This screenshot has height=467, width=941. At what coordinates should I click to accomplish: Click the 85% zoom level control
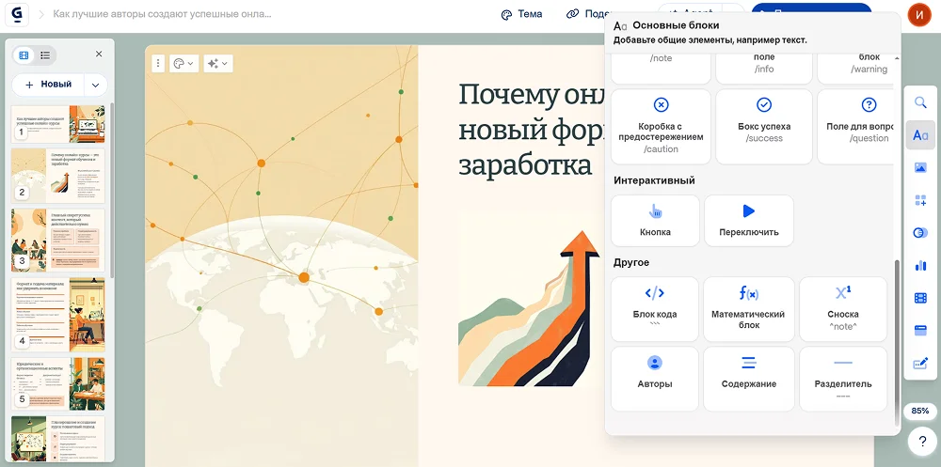point(920,411)
